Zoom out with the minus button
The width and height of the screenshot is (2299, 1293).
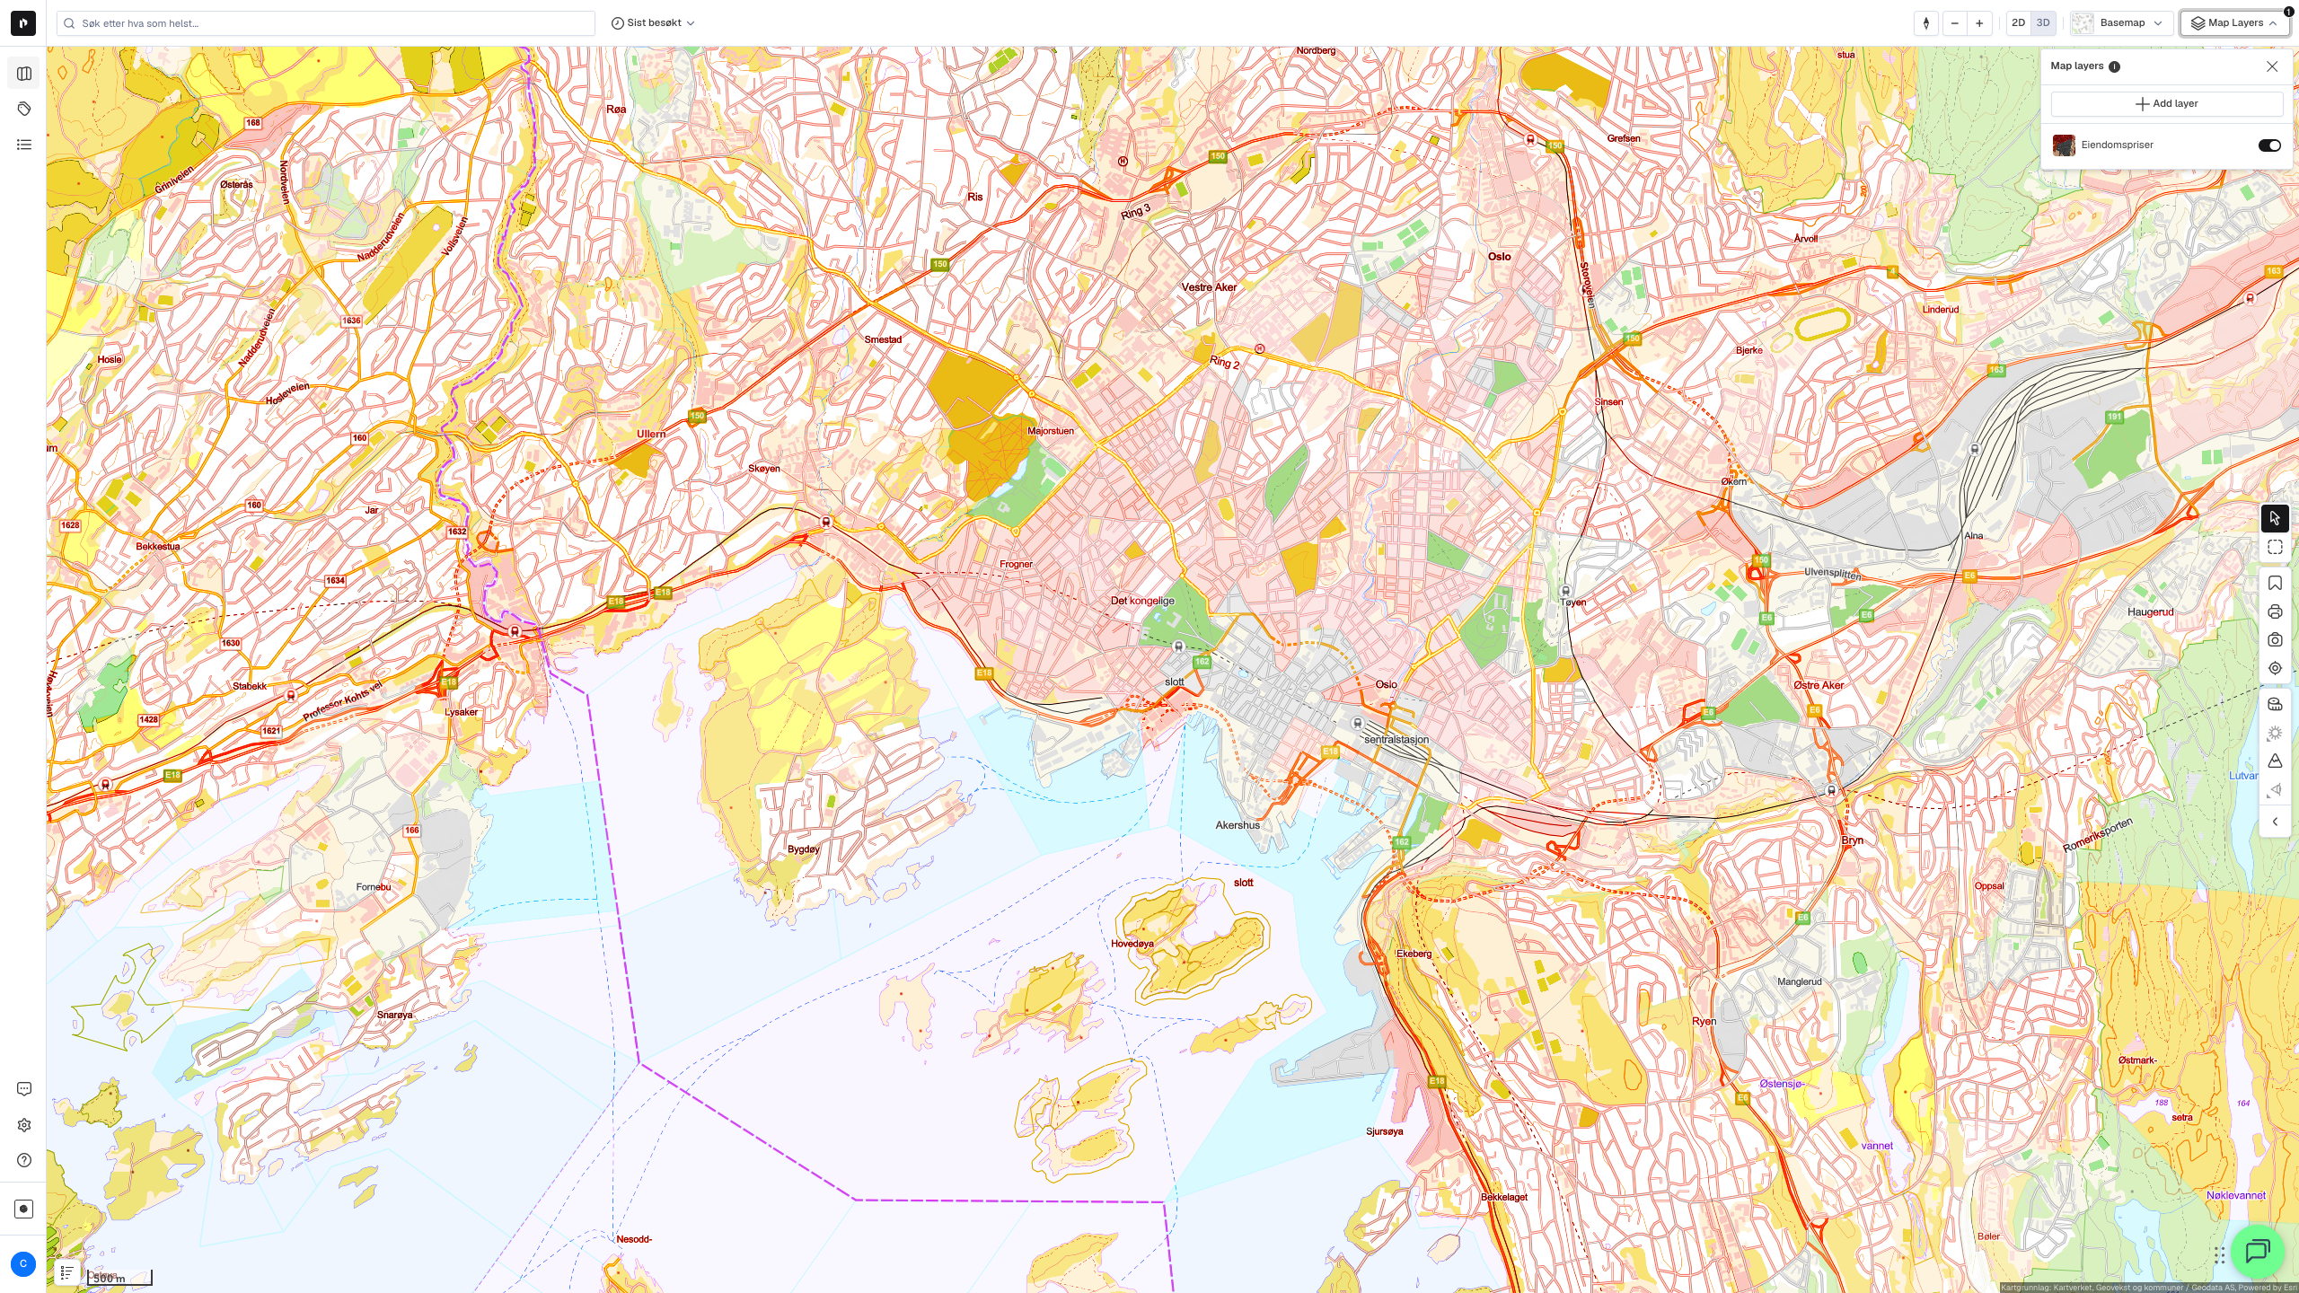(1954, 23)
